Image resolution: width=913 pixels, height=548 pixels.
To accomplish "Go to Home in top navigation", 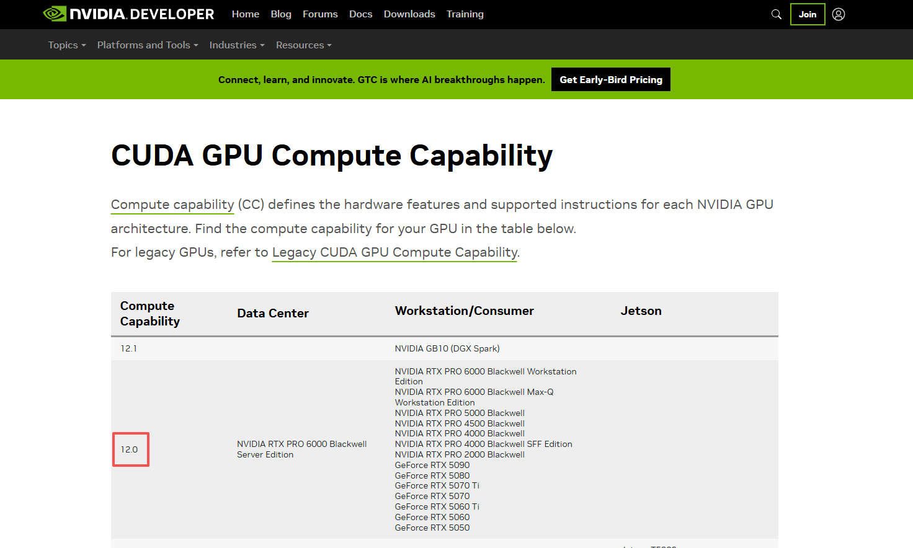I will click(x=245, y=14).
